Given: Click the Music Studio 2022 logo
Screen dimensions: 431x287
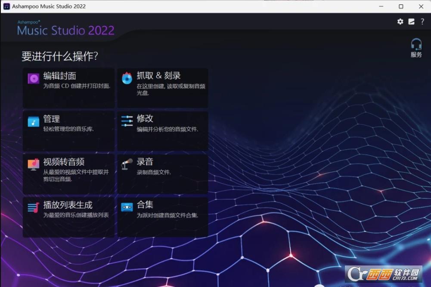Looking at the screenshot, I should pyautogui.click(x=65, y=28).
